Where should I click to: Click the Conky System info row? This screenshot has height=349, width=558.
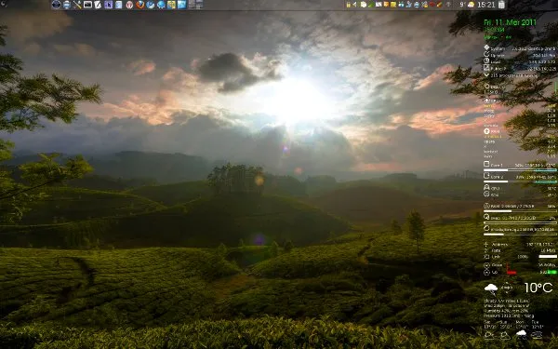tap(520, 48)
